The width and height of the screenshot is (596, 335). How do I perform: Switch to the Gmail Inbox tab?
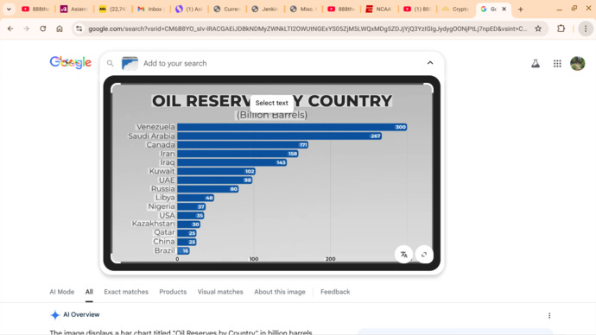click(150, 9)
